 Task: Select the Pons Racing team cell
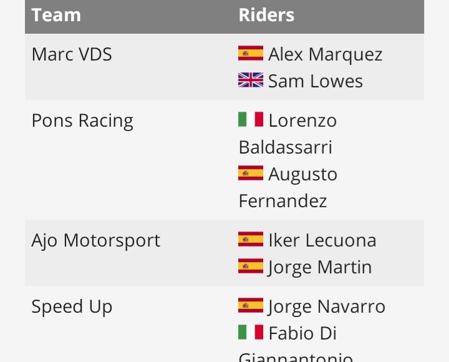[x=82, y=120]
